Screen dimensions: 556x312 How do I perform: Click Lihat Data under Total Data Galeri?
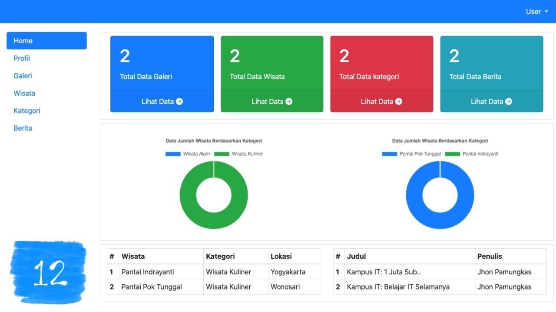[x=162, y=101]
